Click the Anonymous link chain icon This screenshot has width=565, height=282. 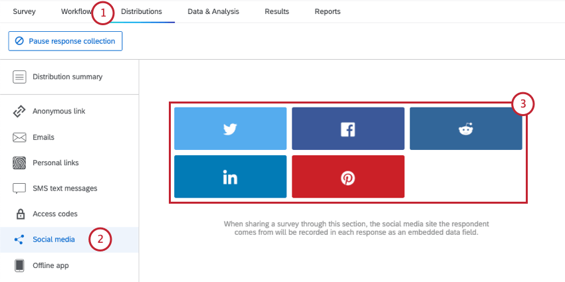point(19,111)
